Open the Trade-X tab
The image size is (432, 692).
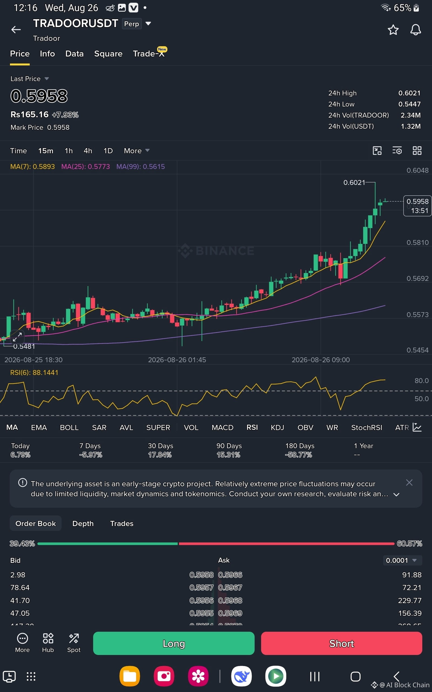point(149,54)
